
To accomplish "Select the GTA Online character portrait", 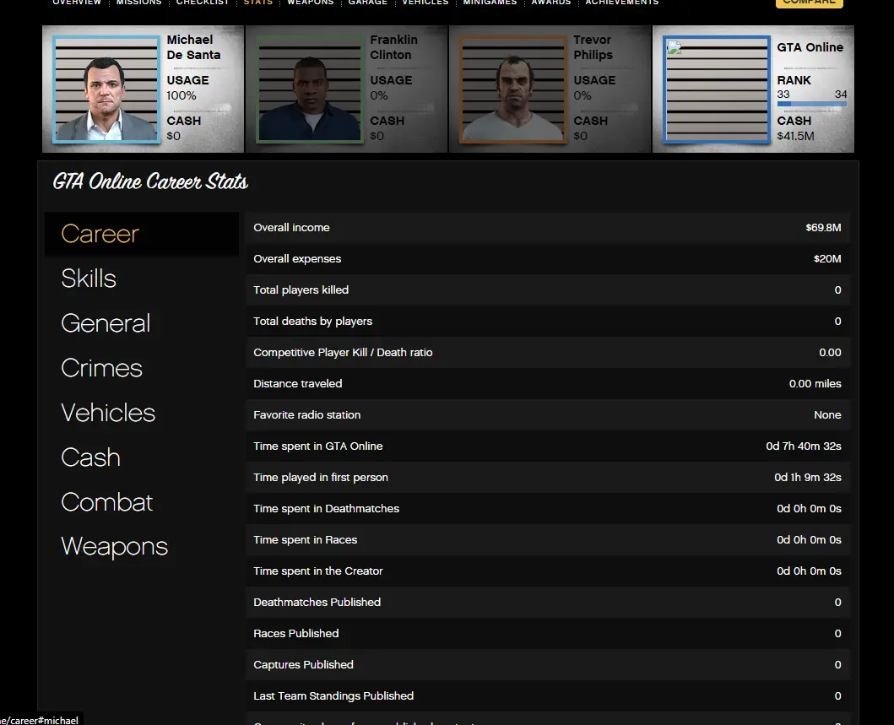I will click(x=717, y=89).
